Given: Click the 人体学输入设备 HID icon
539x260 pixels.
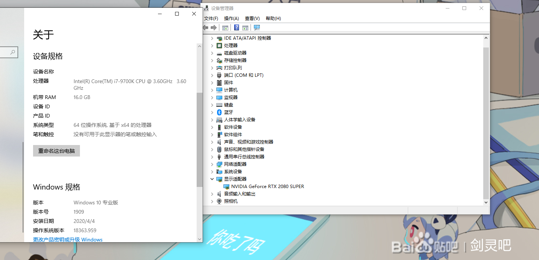Looking at the screenshot, I should [x=219, y=120].
